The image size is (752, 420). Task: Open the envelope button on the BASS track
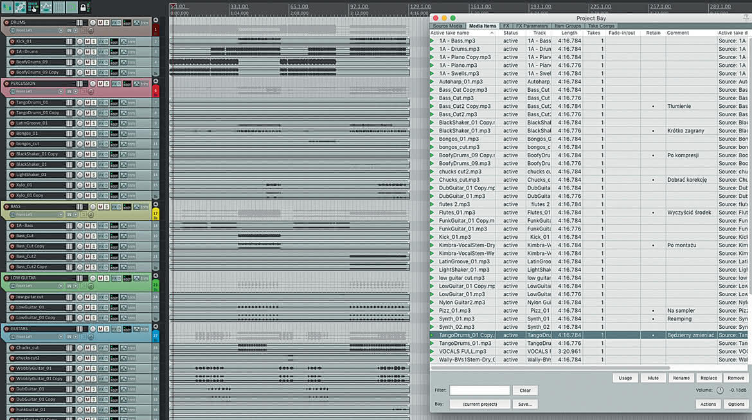tap(137, 207)
